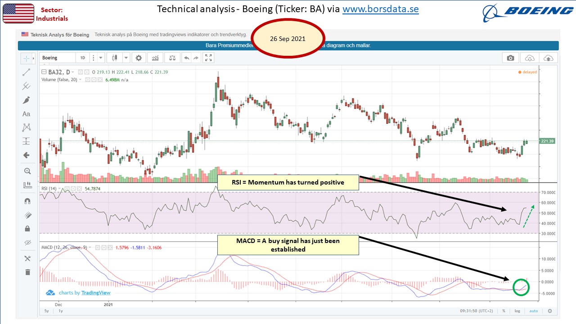Image resolution: width=576 pixels, height=324 pixels.
Task: Select the brush drawing tool
Action: tap(27, 100)
